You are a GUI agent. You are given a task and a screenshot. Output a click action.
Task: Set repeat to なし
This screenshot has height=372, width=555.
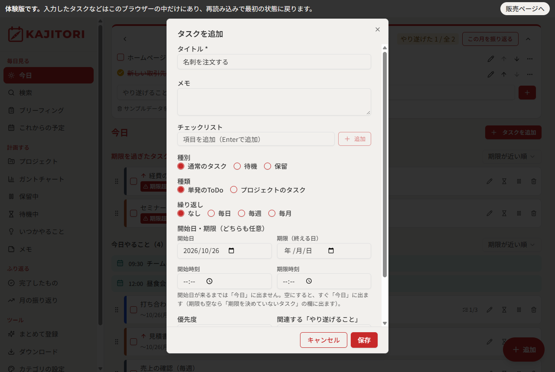click(181, 213)
